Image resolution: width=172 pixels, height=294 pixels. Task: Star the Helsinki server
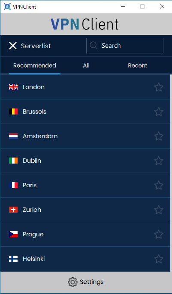[x=159, y=259]
